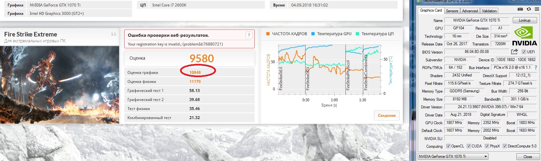
Task: Click the BIOS Version field 86.04.8D.00.08
Action: (476, 52)
